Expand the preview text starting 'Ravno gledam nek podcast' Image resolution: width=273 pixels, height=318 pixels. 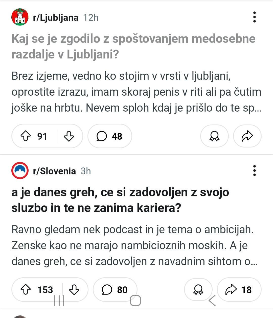coord(134,245)
